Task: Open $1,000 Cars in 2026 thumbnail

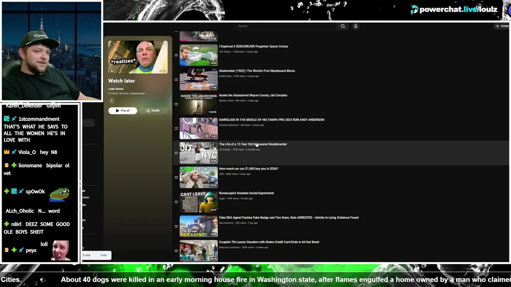Action: [x=198, y=177]
